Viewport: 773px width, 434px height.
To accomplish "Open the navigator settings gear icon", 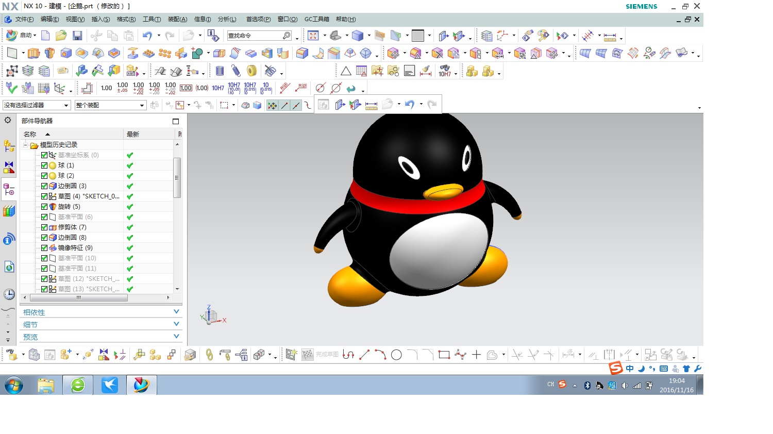I will (x=8, y=120).
